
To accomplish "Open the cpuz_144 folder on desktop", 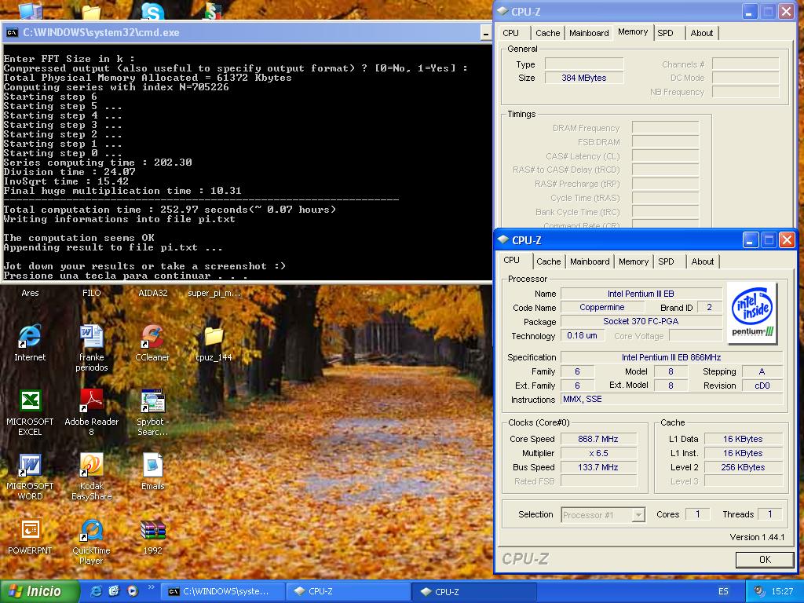I will 214,336.
